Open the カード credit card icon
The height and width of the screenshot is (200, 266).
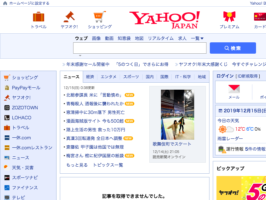coord(260,17)
